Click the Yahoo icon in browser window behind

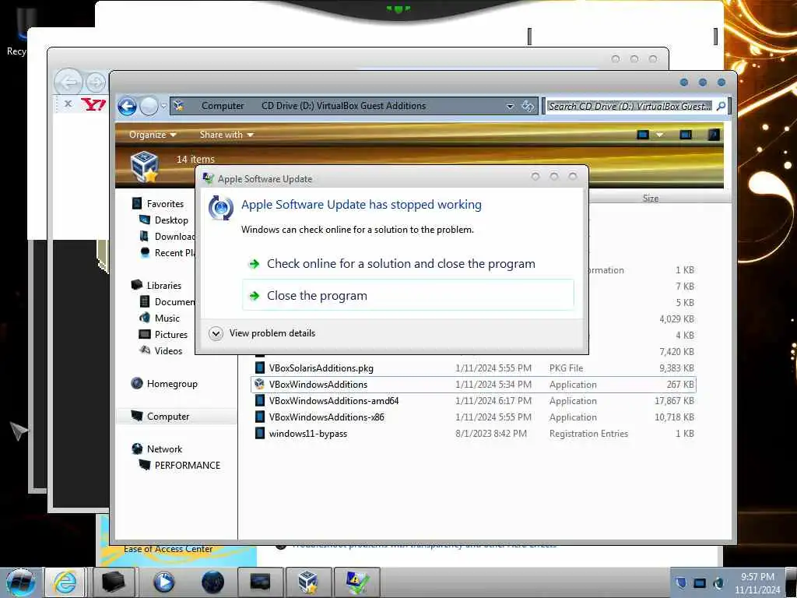pyautogui.click(x=93, y=104)
